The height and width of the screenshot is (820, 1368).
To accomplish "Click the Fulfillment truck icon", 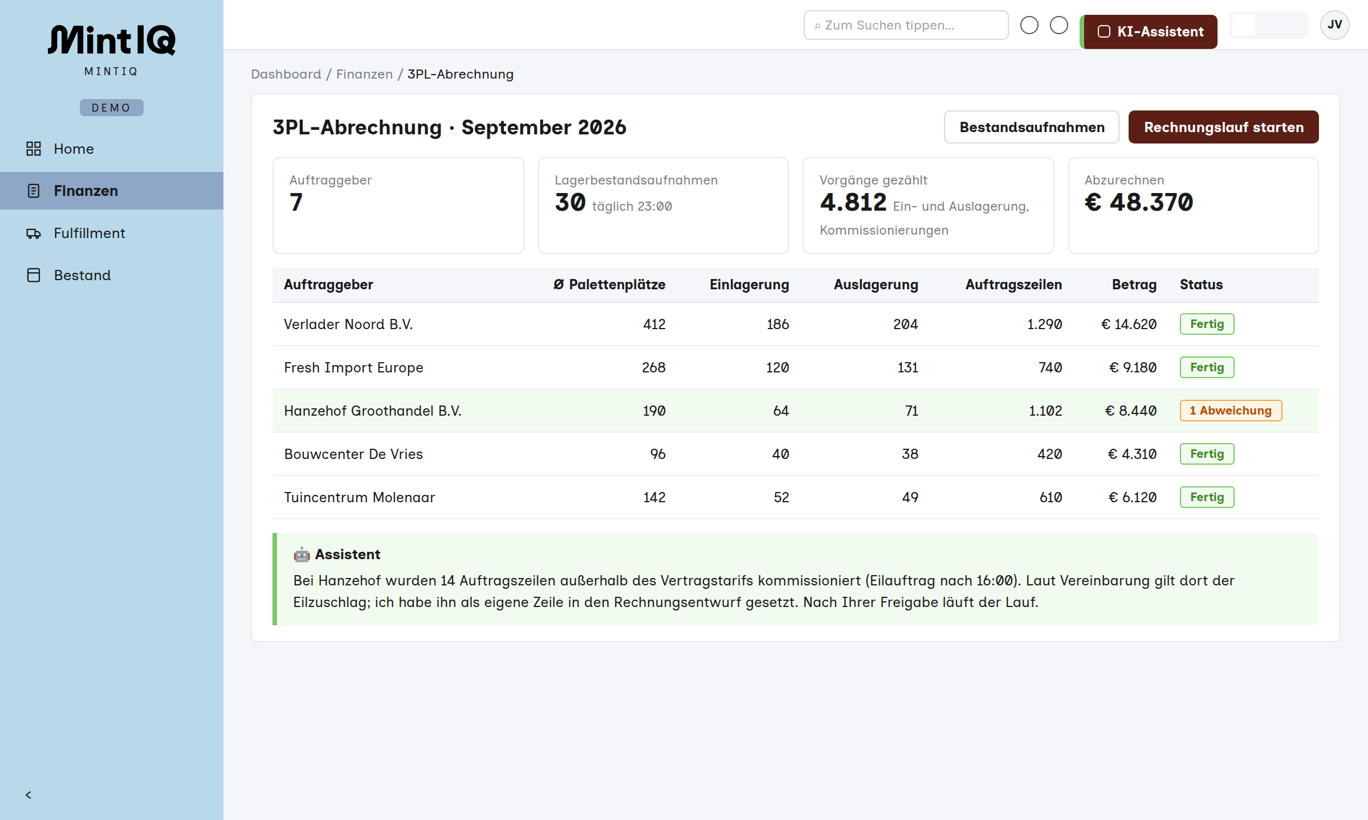I will point(34,233).
